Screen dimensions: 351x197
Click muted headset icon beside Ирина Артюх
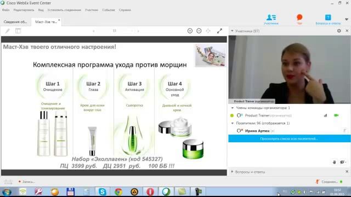[240, 131]
